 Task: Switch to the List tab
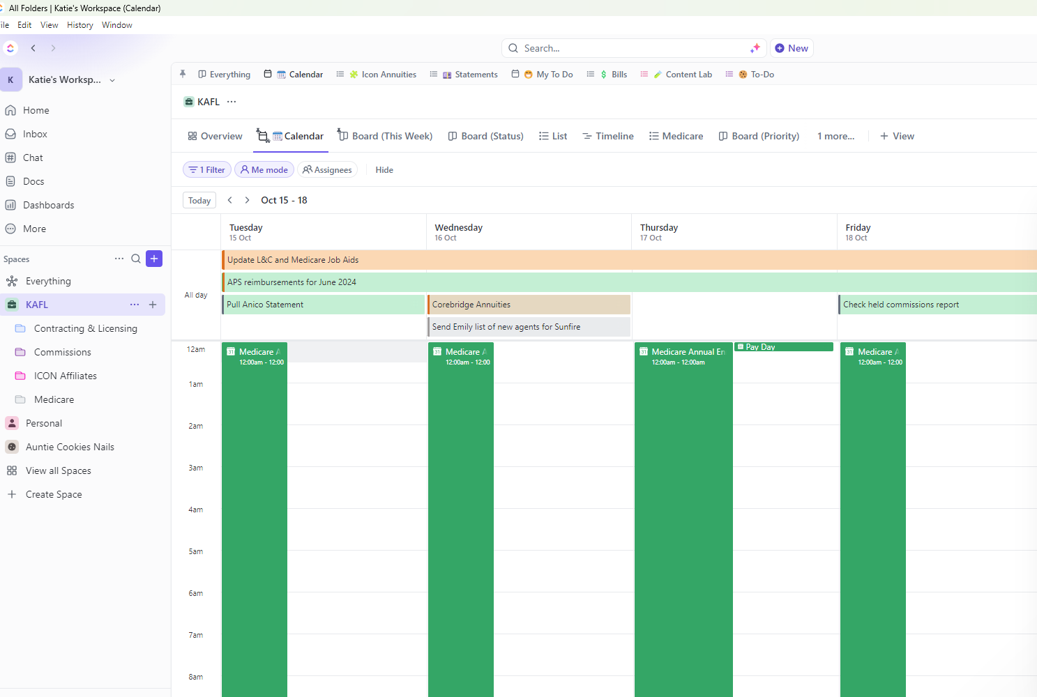(553, 136)
